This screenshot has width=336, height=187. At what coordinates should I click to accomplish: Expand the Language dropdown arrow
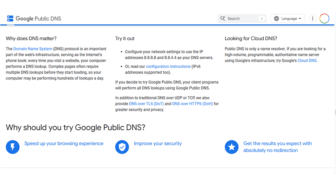click(x=300, y=18)
